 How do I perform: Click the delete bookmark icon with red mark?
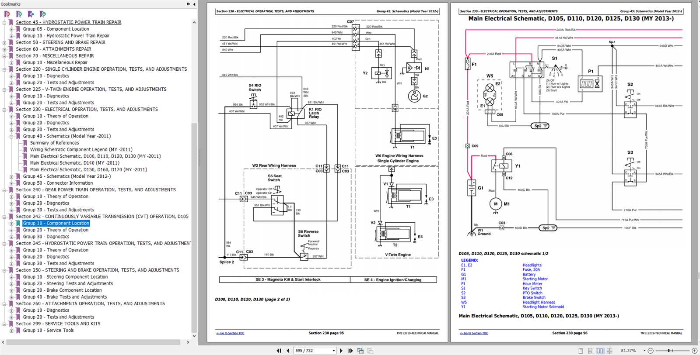coord(7,14)
